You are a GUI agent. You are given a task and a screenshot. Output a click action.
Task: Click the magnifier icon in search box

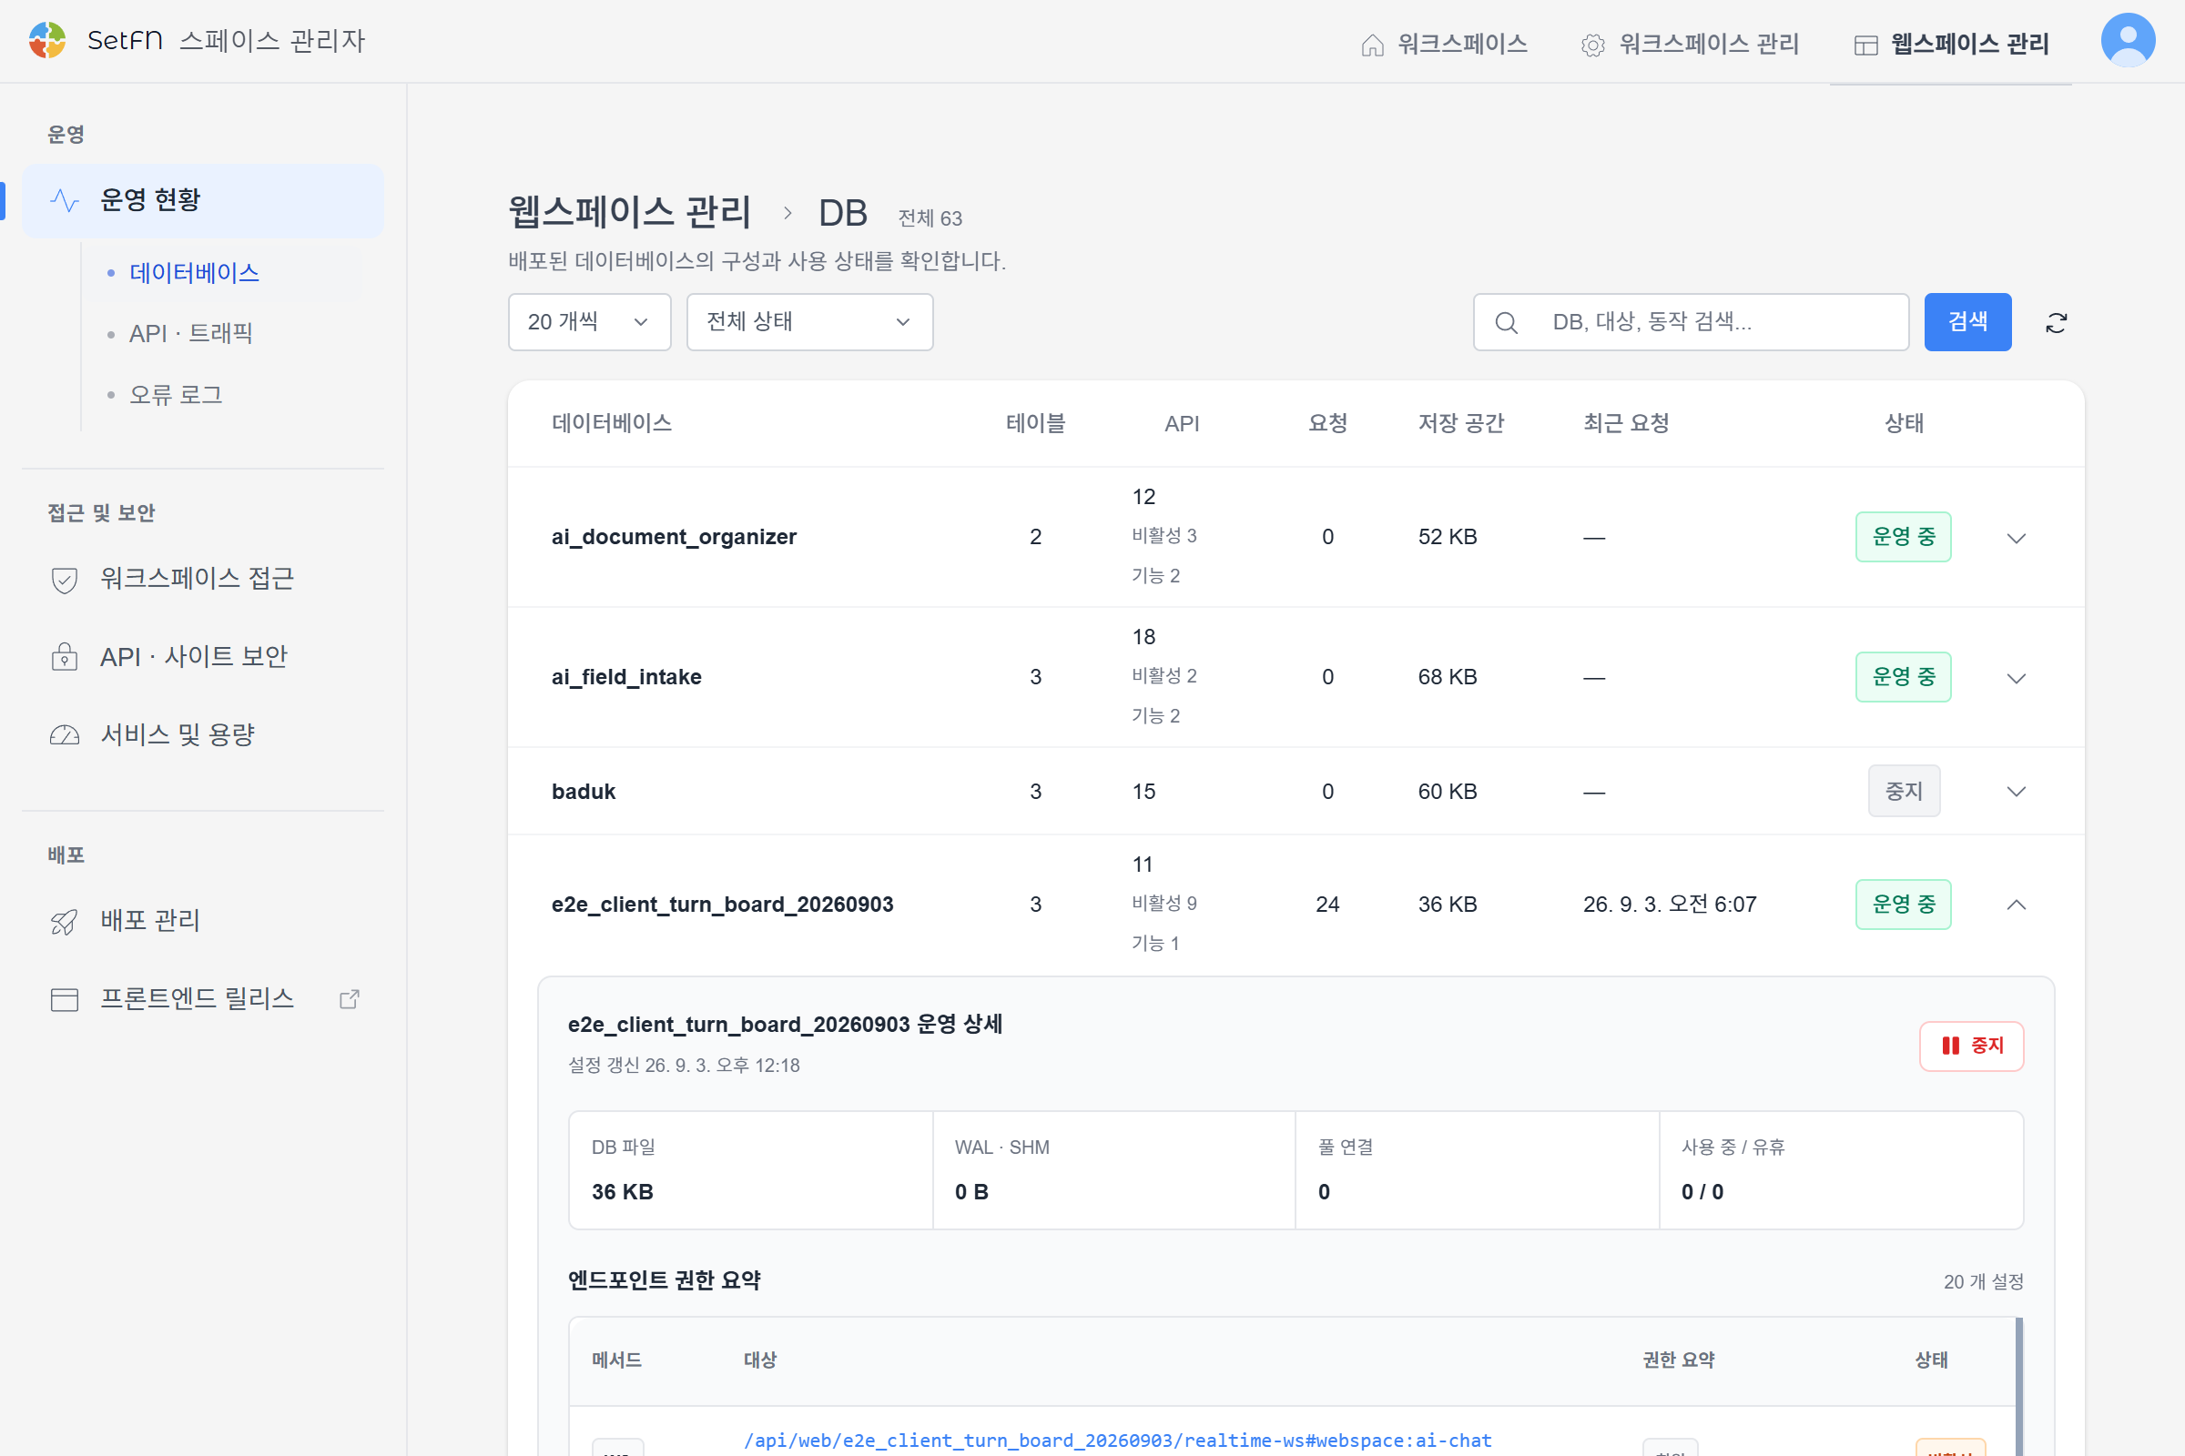click(1506, 322)
